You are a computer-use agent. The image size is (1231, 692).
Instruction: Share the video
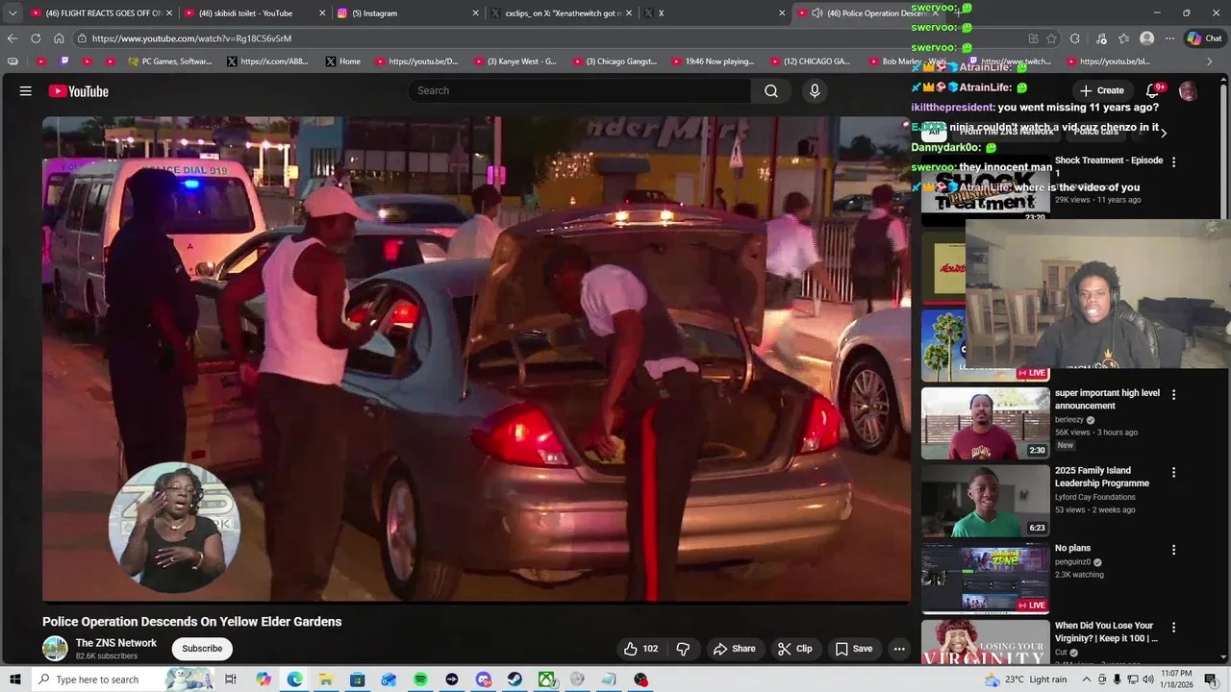pyautogui.click(x=734, y=649)
